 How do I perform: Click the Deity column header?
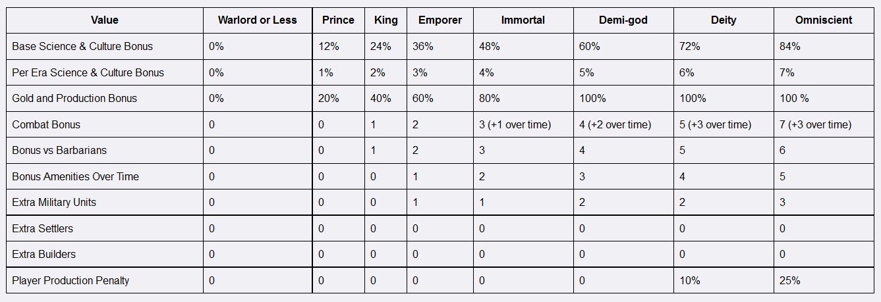723,20
